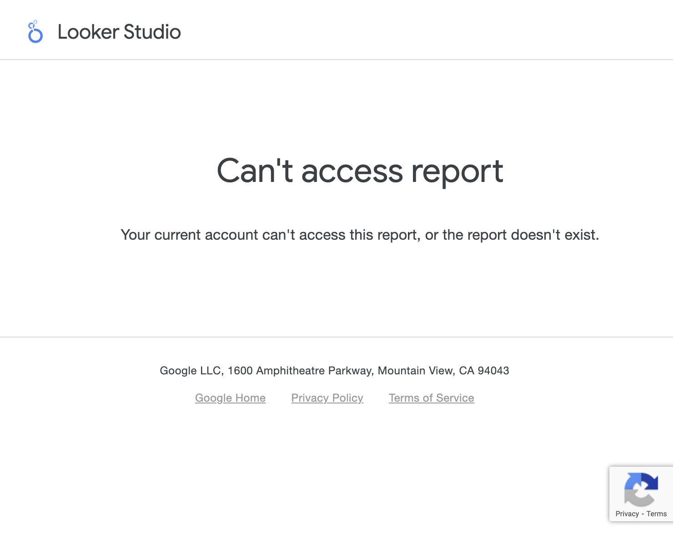Click Privacy in the reCAPTCHA badge
The height and width of the screenshot is (534, 674).
627,514
